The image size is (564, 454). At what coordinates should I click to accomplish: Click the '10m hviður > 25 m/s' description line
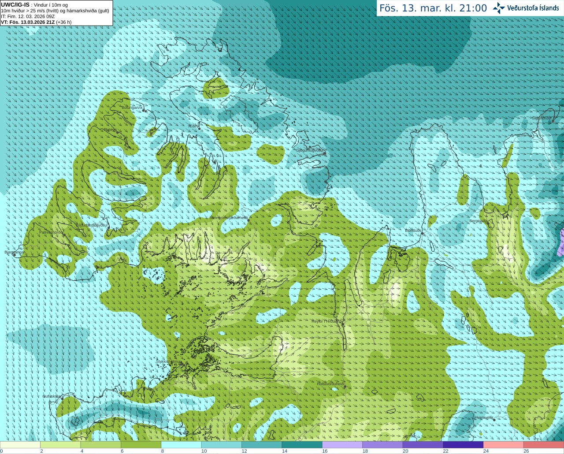point(55,11)
